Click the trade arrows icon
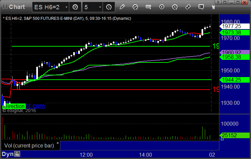This screenshot has height=159, width=251. point(188,7)
